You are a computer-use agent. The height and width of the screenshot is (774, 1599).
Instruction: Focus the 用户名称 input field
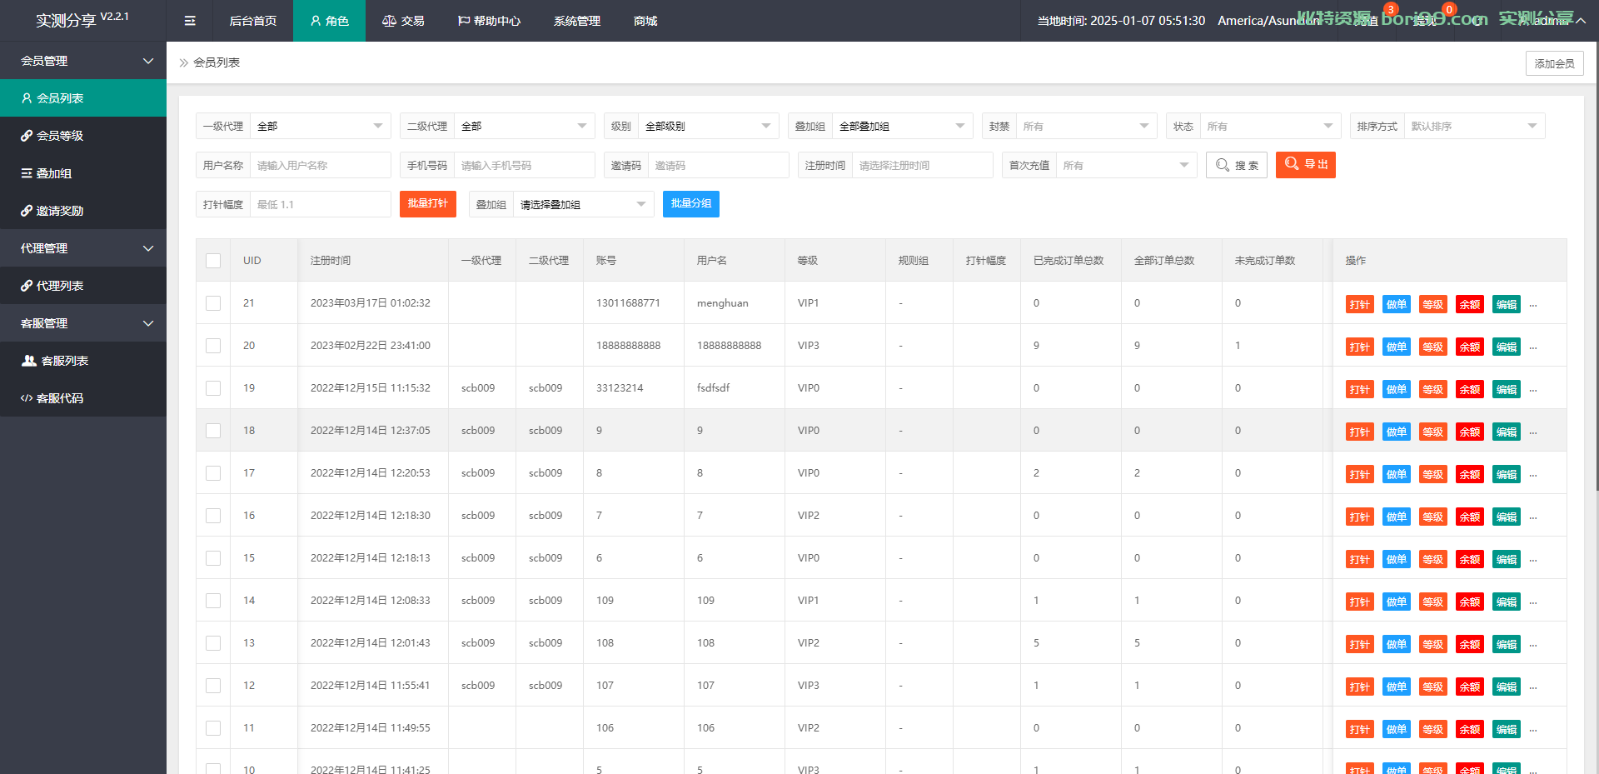pyautogui.click(x=320, y=165)
